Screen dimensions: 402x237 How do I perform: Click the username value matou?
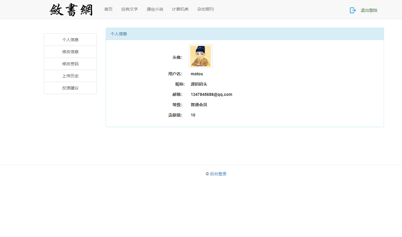click(x=197, y=74)
